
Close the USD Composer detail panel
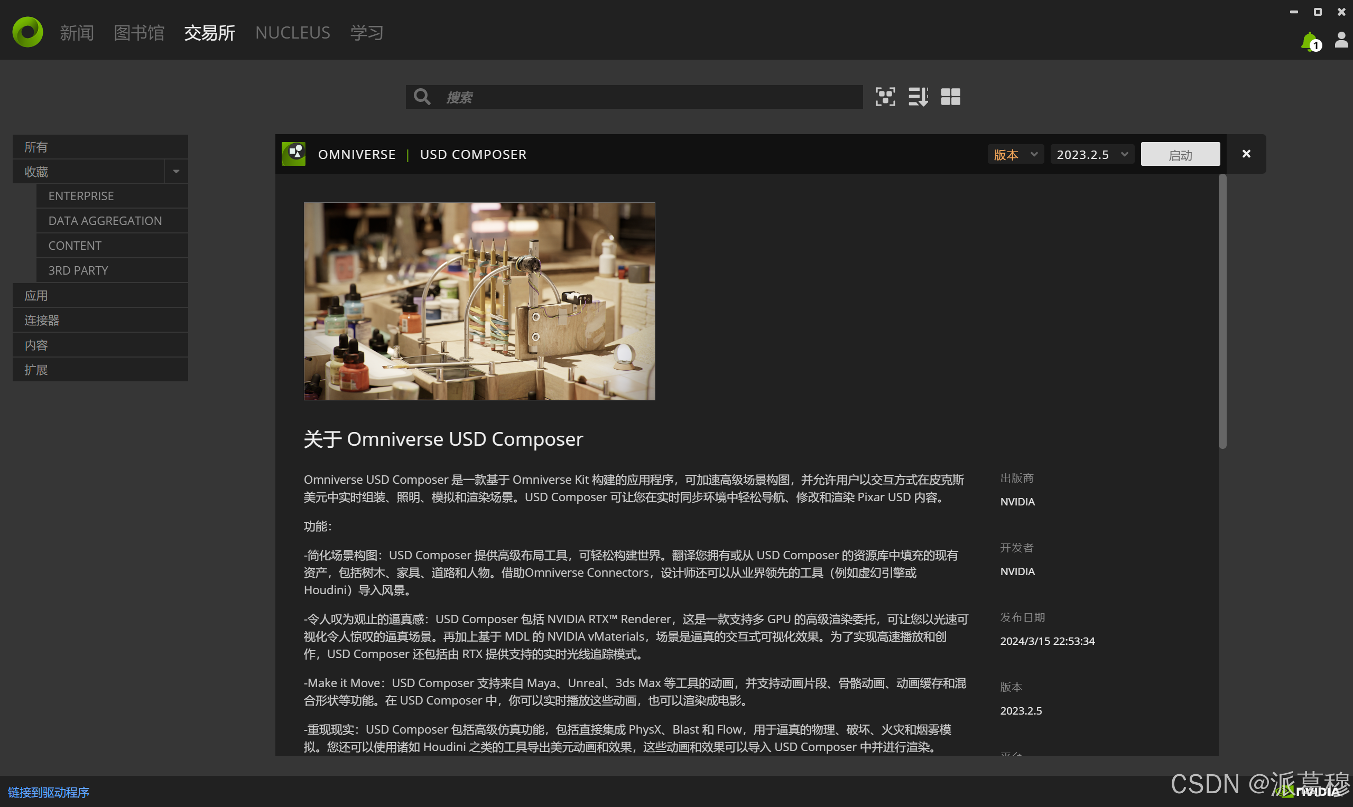coord(1246,153)
